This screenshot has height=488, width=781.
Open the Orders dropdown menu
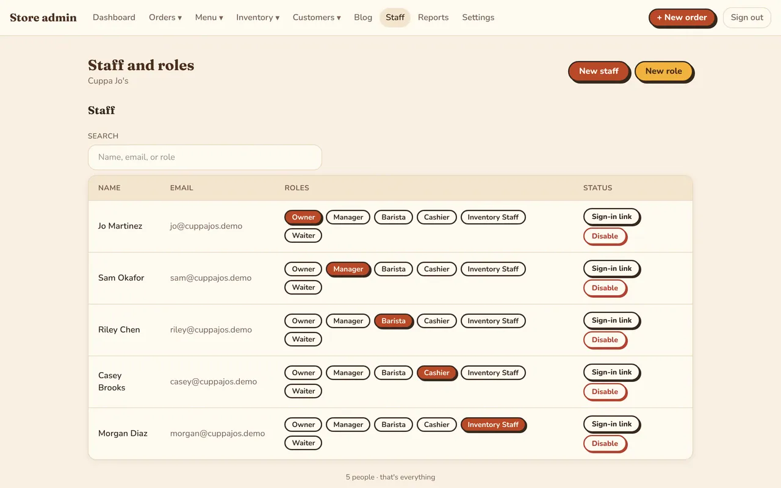[165, 18]
